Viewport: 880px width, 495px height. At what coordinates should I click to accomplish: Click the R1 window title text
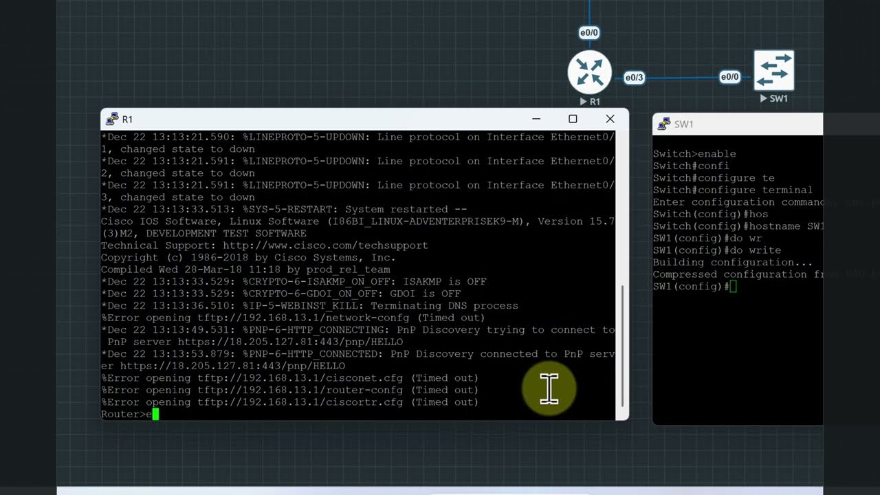[127, 119]
